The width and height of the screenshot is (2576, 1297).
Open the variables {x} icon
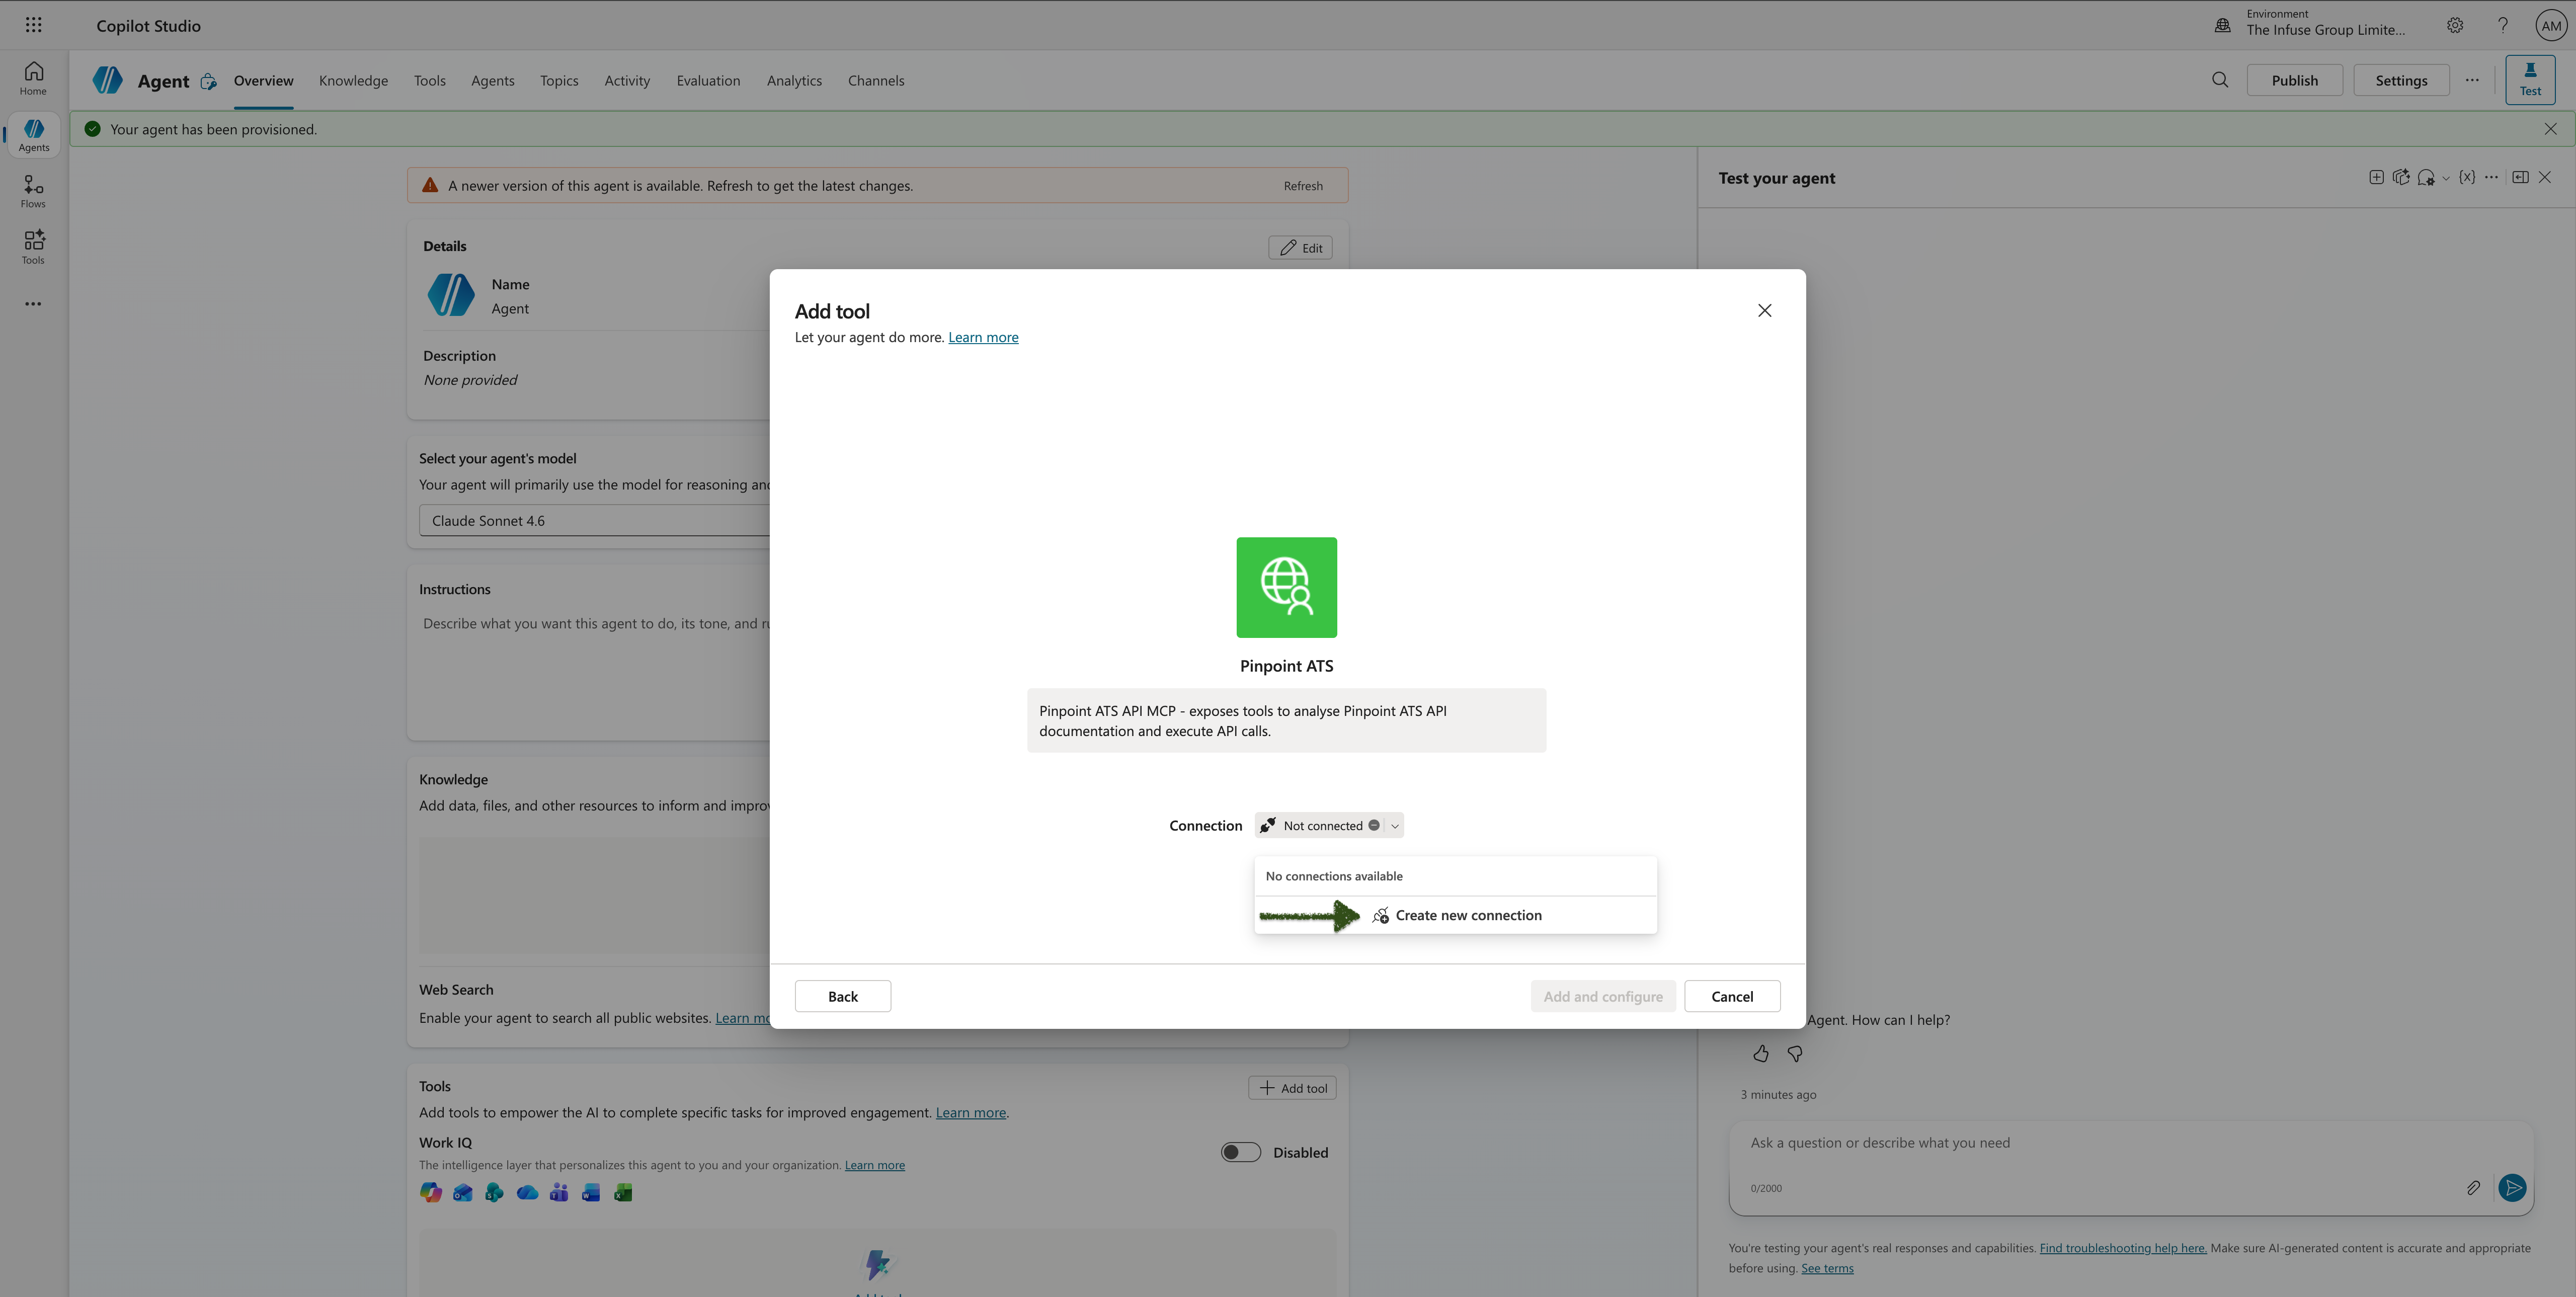[2467, 178]
